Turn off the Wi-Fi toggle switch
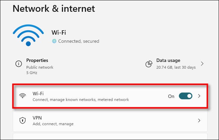Image resolution: width=219 pixels, height=140 pixels. pos(186,96)
